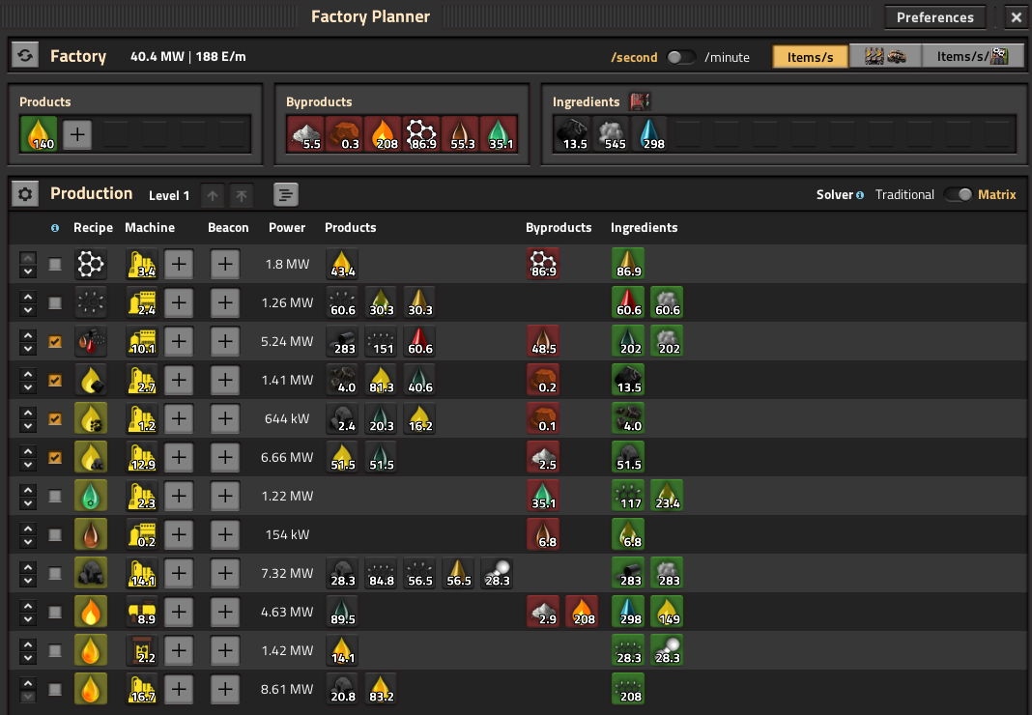
Task: Open Preferences
Action: [934, 17]
